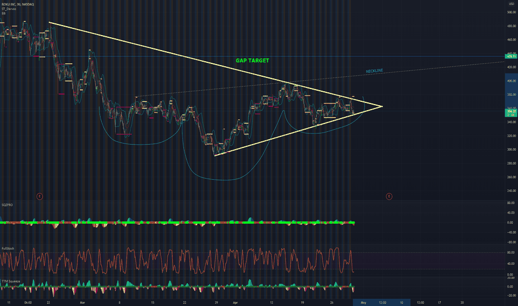The width and height of the screenshot is (518, 306).
Task: Click the GAP TARGET text annotation
Action: [x=252, y=61]
